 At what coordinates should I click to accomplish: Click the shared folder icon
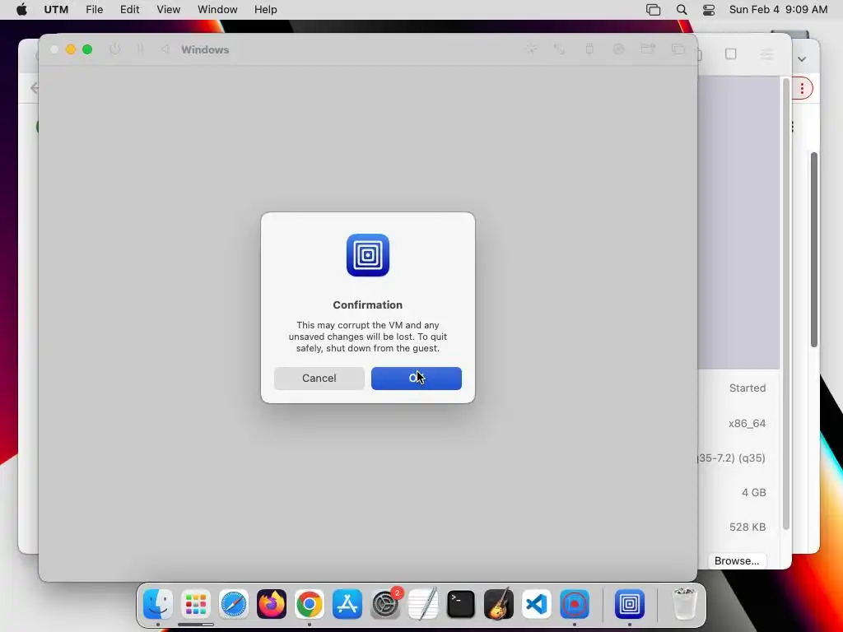click(x=648, y=49)
